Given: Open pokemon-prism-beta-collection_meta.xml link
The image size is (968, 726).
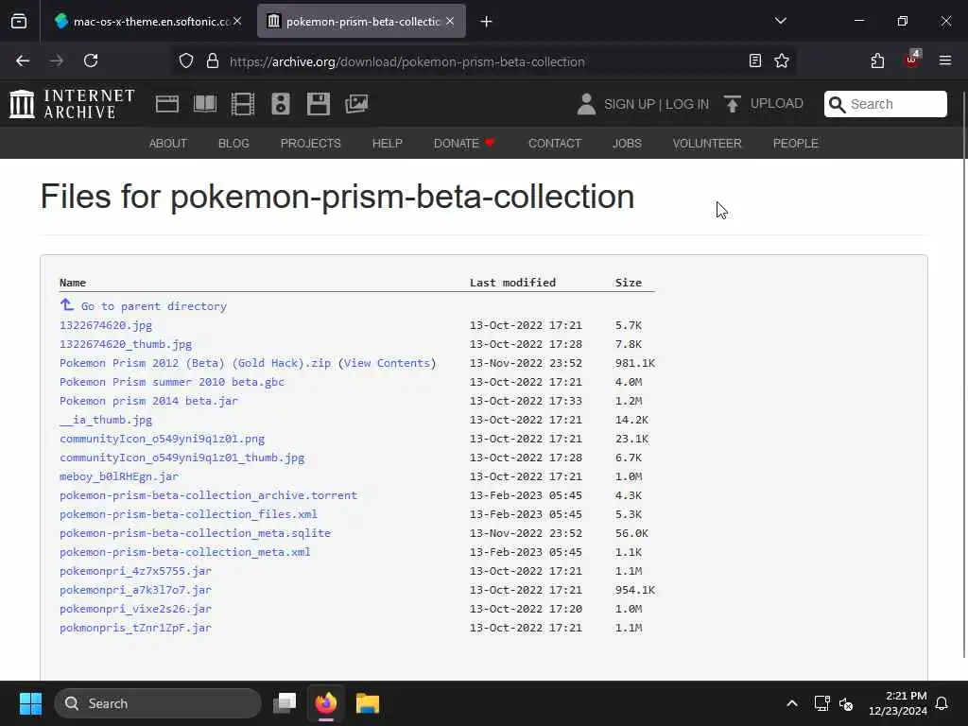Looking at the screenshot, I should coord(185,552).
